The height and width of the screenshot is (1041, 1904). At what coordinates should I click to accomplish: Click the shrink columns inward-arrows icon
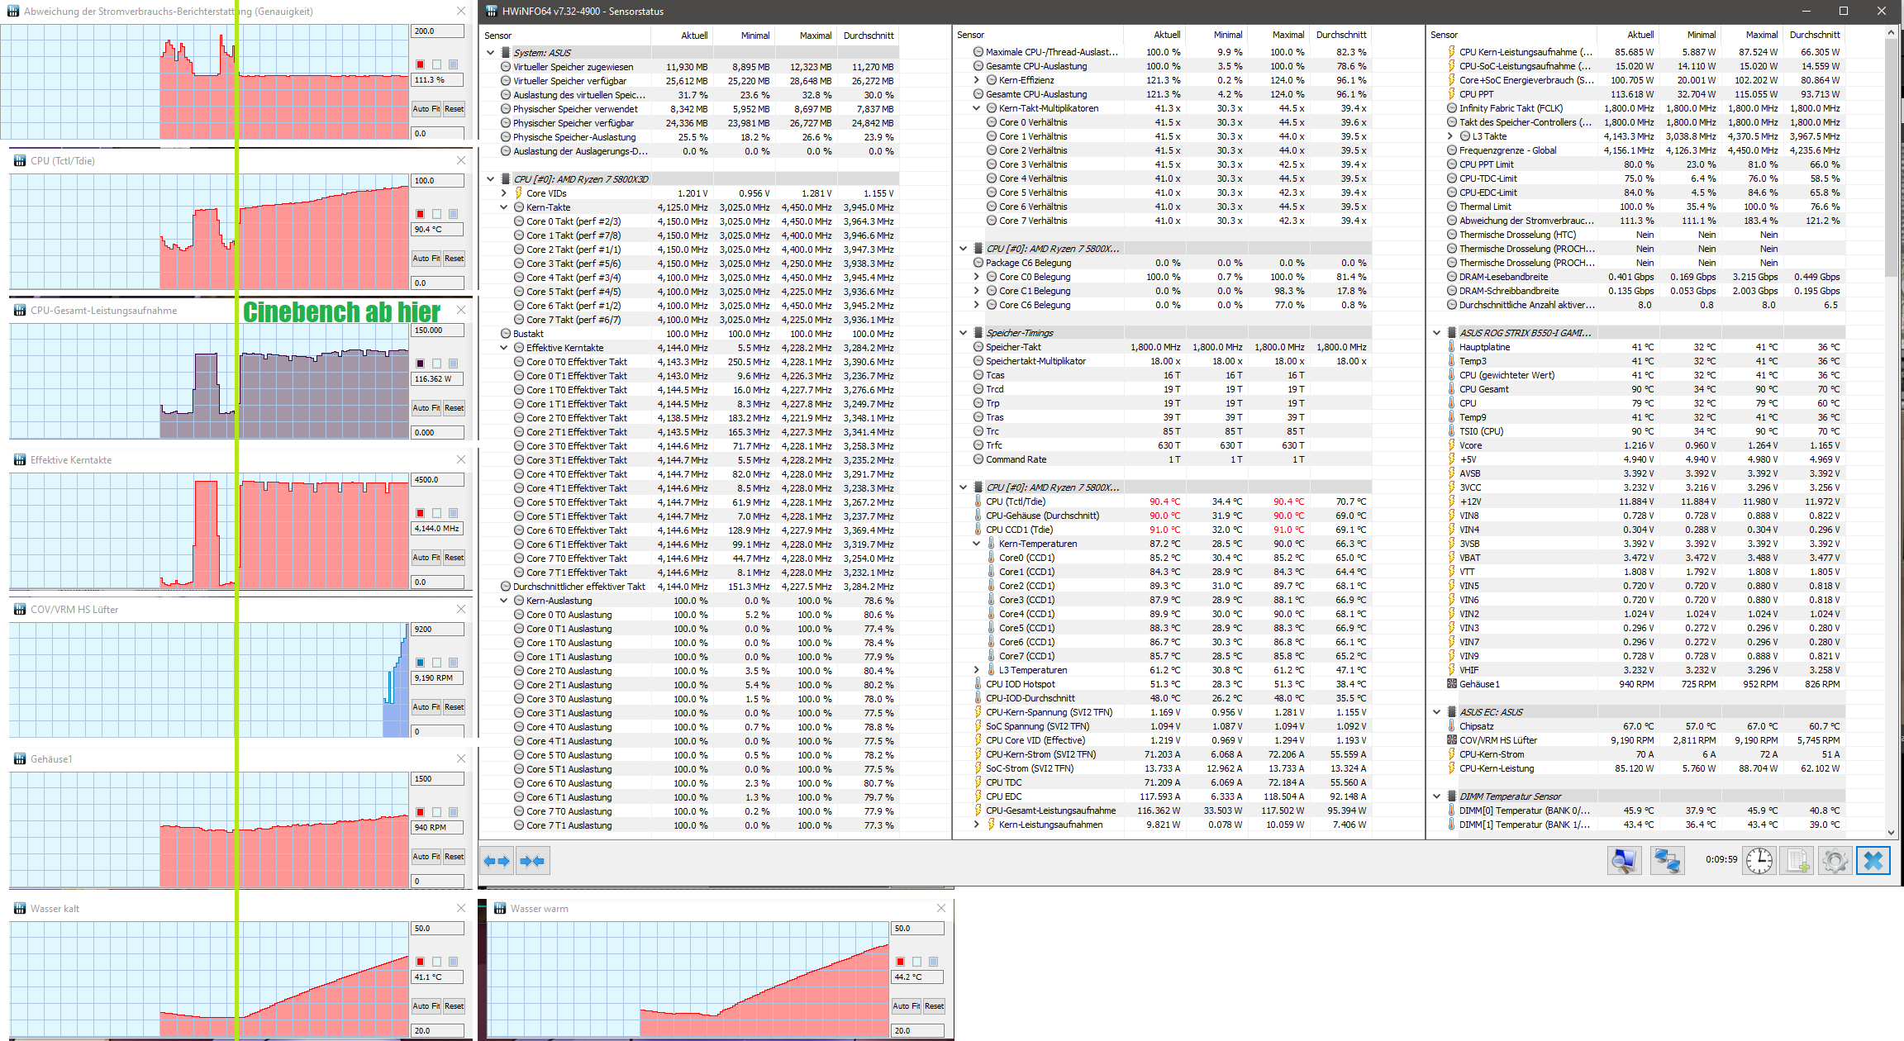tap(532, 861)
